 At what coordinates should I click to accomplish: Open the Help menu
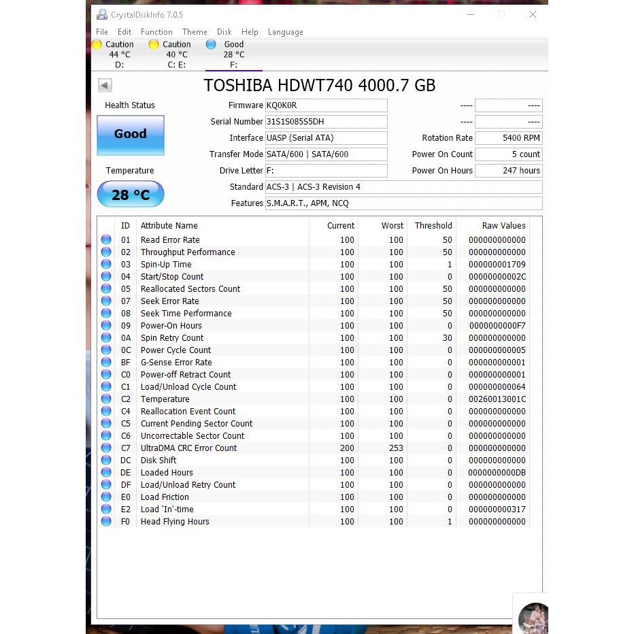click(x=249, y=32)
